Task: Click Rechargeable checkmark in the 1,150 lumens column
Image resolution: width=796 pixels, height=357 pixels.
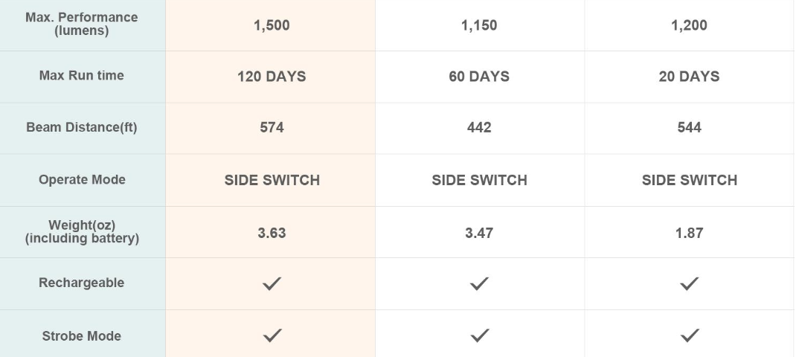Action: (479, 283)
